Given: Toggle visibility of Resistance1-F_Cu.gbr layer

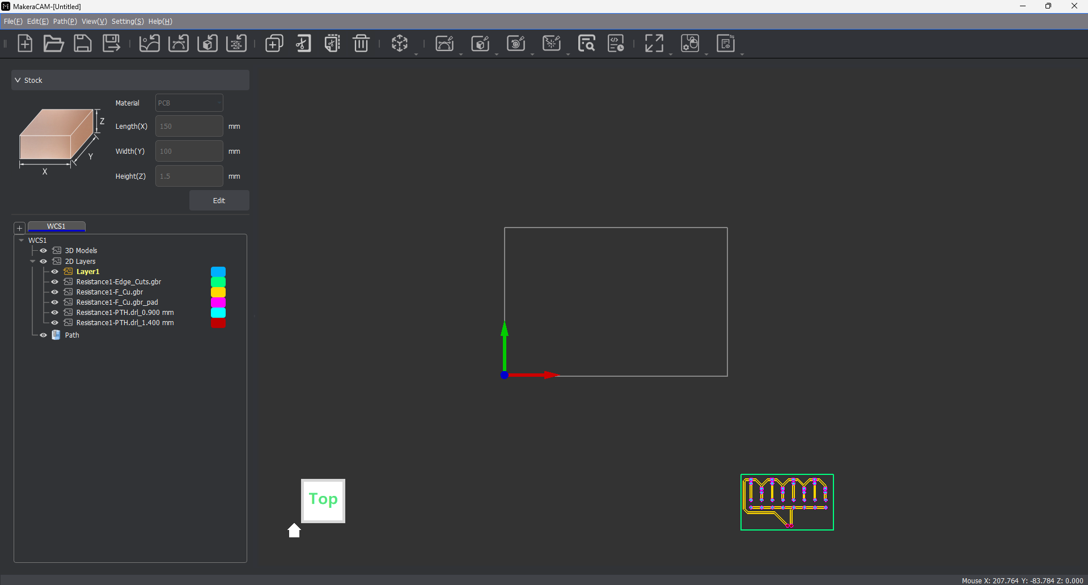Looking at the screenshot, I should (55, 292).
